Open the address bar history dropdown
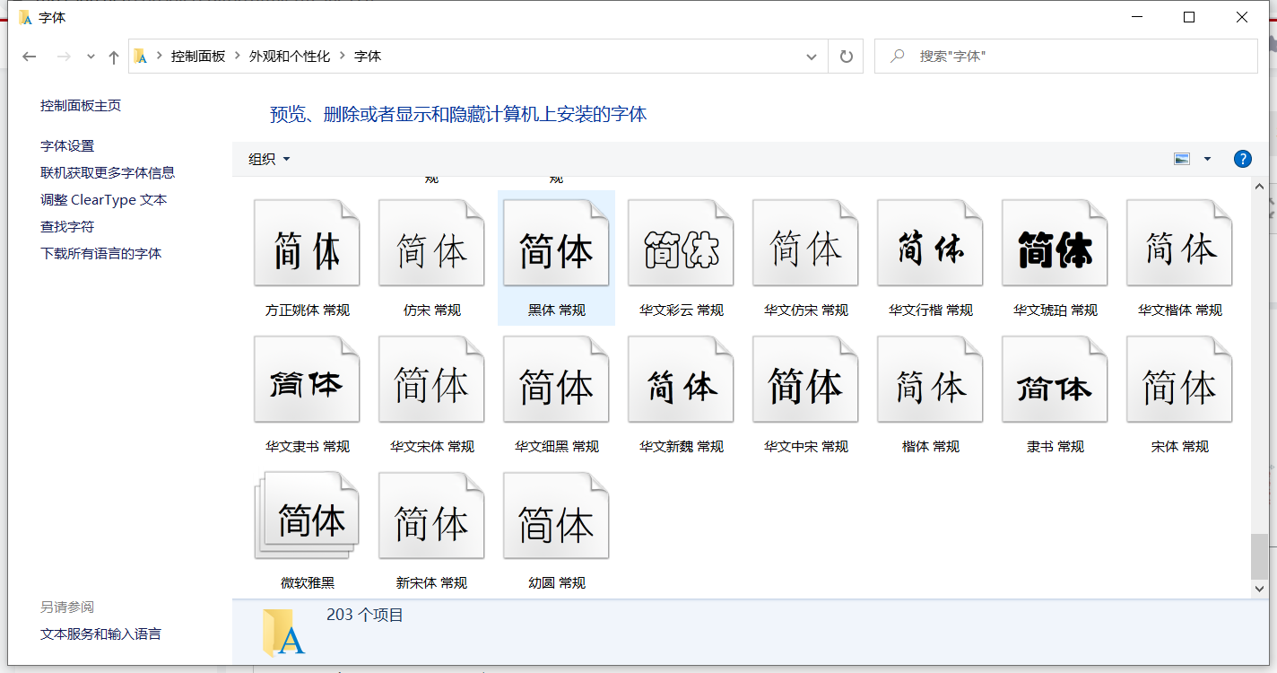Image resolution: width=1277 pixels, height=673 pixels. [812, 57]
